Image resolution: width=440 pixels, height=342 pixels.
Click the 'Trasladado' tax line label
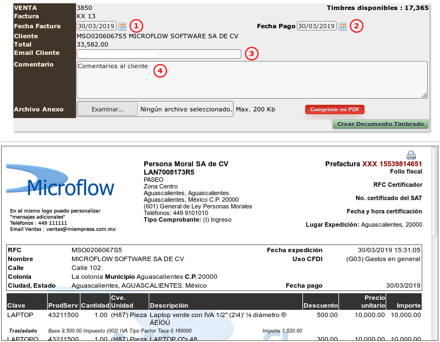click(x=23, y=331)
